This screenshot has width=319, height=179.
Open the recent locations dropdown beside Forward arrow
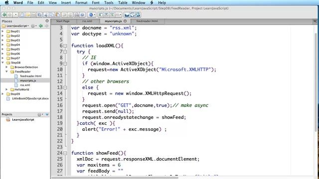[15, 15]
